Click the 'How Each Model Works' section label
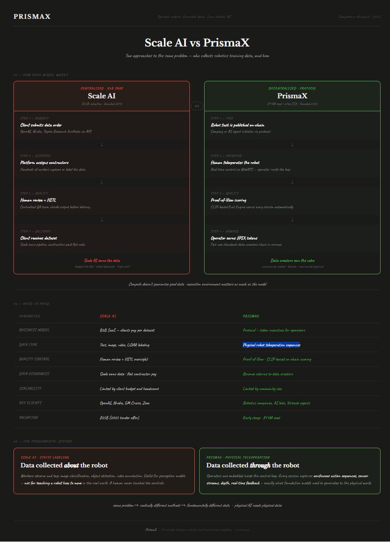 click(x=41, y=75)
